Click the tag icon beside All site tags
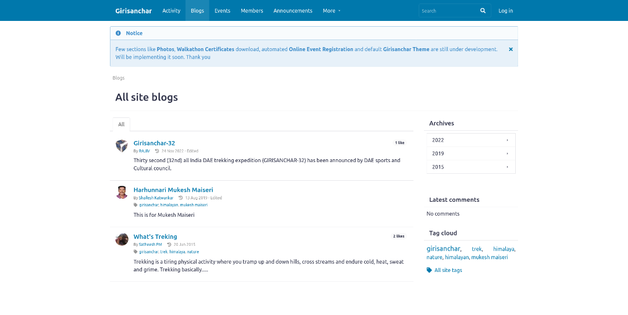The image size is (628, 315). pyautogui.click(x=429, y=270)
